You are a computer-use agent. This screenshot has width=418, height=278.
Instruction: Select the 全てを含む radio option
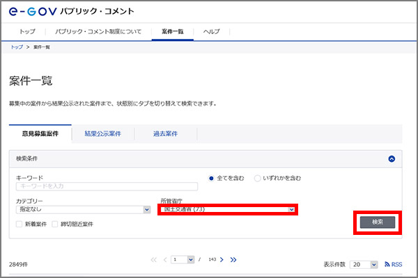click(212, 178)
